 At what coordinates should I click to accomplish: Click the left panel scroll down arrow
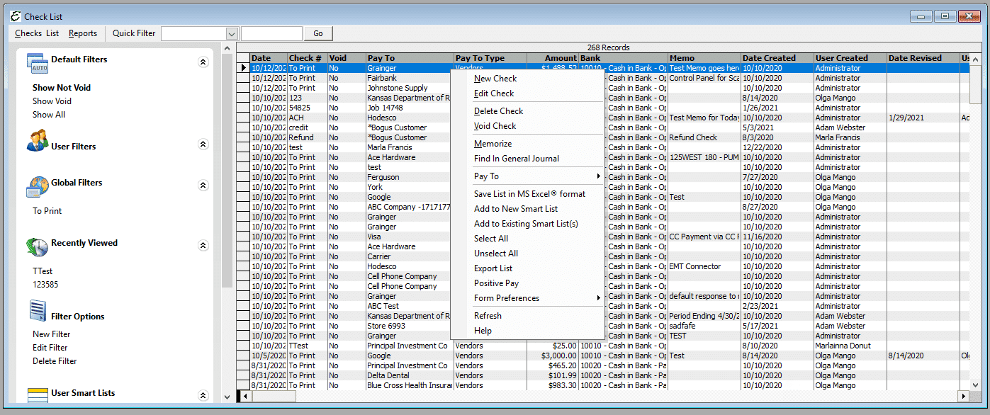[227, 397]
